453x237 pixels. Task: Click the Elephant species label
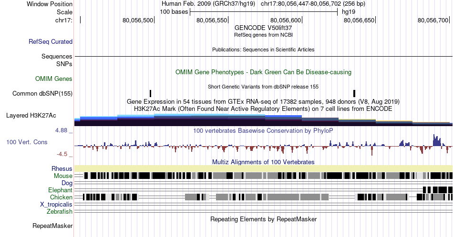point(61,190)
